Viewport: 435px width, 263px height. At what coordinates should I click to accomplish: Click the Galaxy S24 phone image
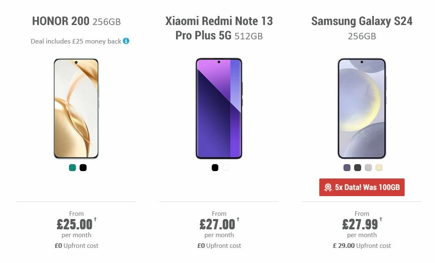[362, 108]
